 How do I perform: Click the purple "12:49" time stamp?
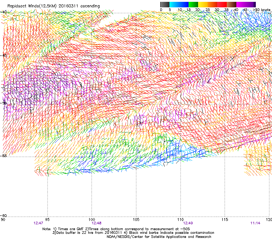coord(188,223)
